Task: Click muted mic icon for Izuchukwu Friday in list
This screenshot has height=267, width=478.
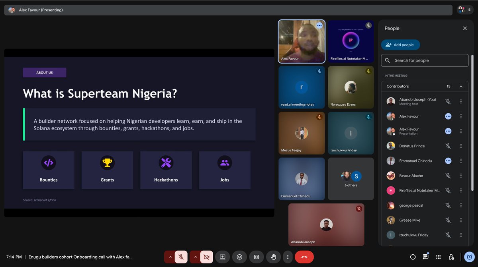Action: (448, 235)
